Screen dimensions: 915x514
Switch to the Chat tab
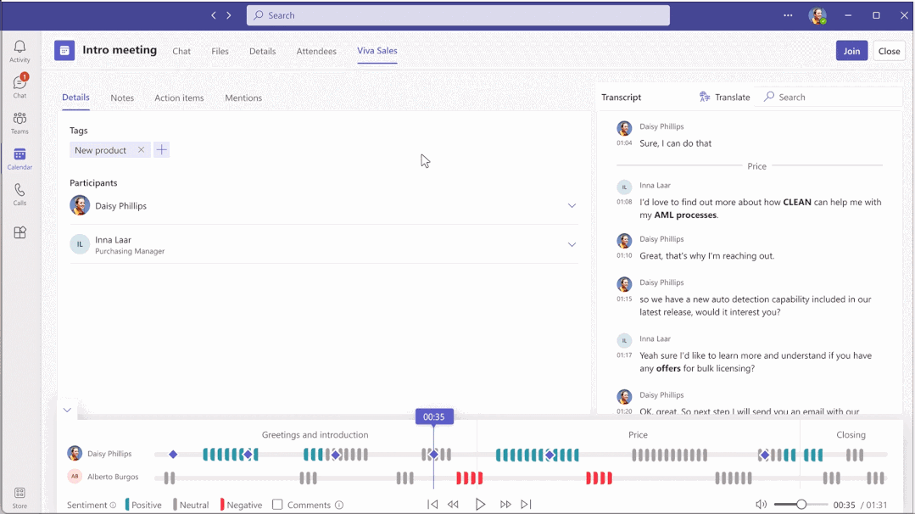pyautogui.click(x=181, y=51)
